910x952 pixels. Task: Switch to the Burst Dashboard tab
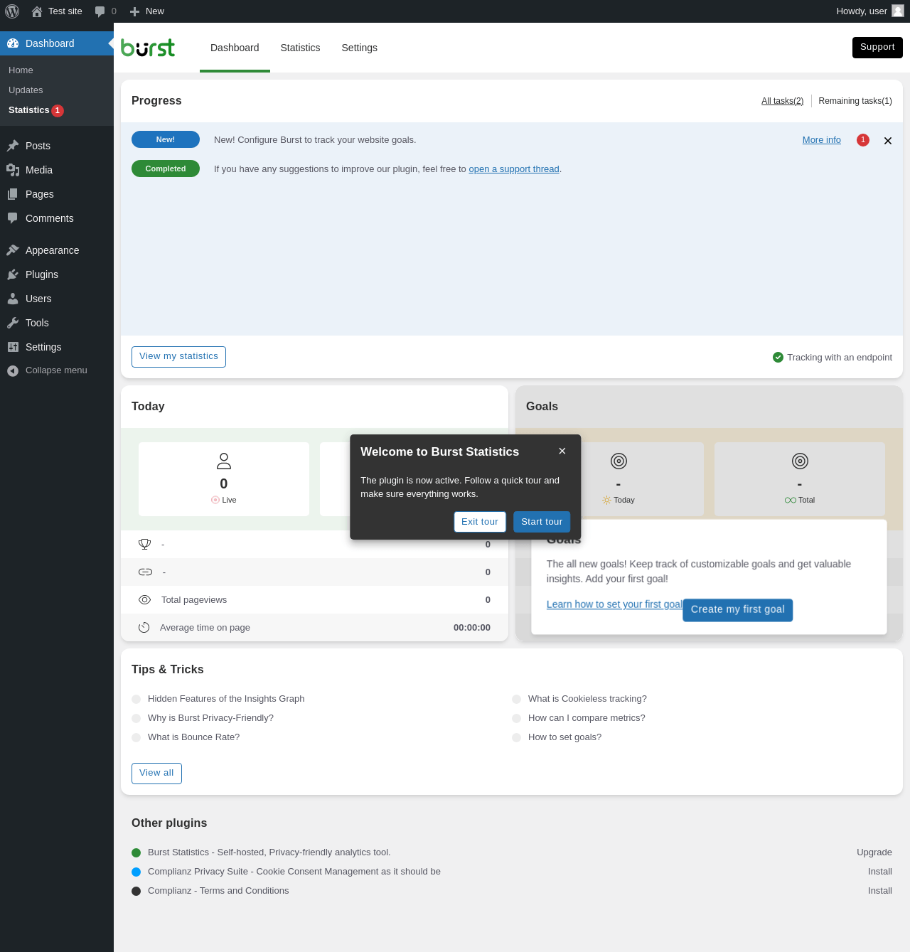(235, 48)
